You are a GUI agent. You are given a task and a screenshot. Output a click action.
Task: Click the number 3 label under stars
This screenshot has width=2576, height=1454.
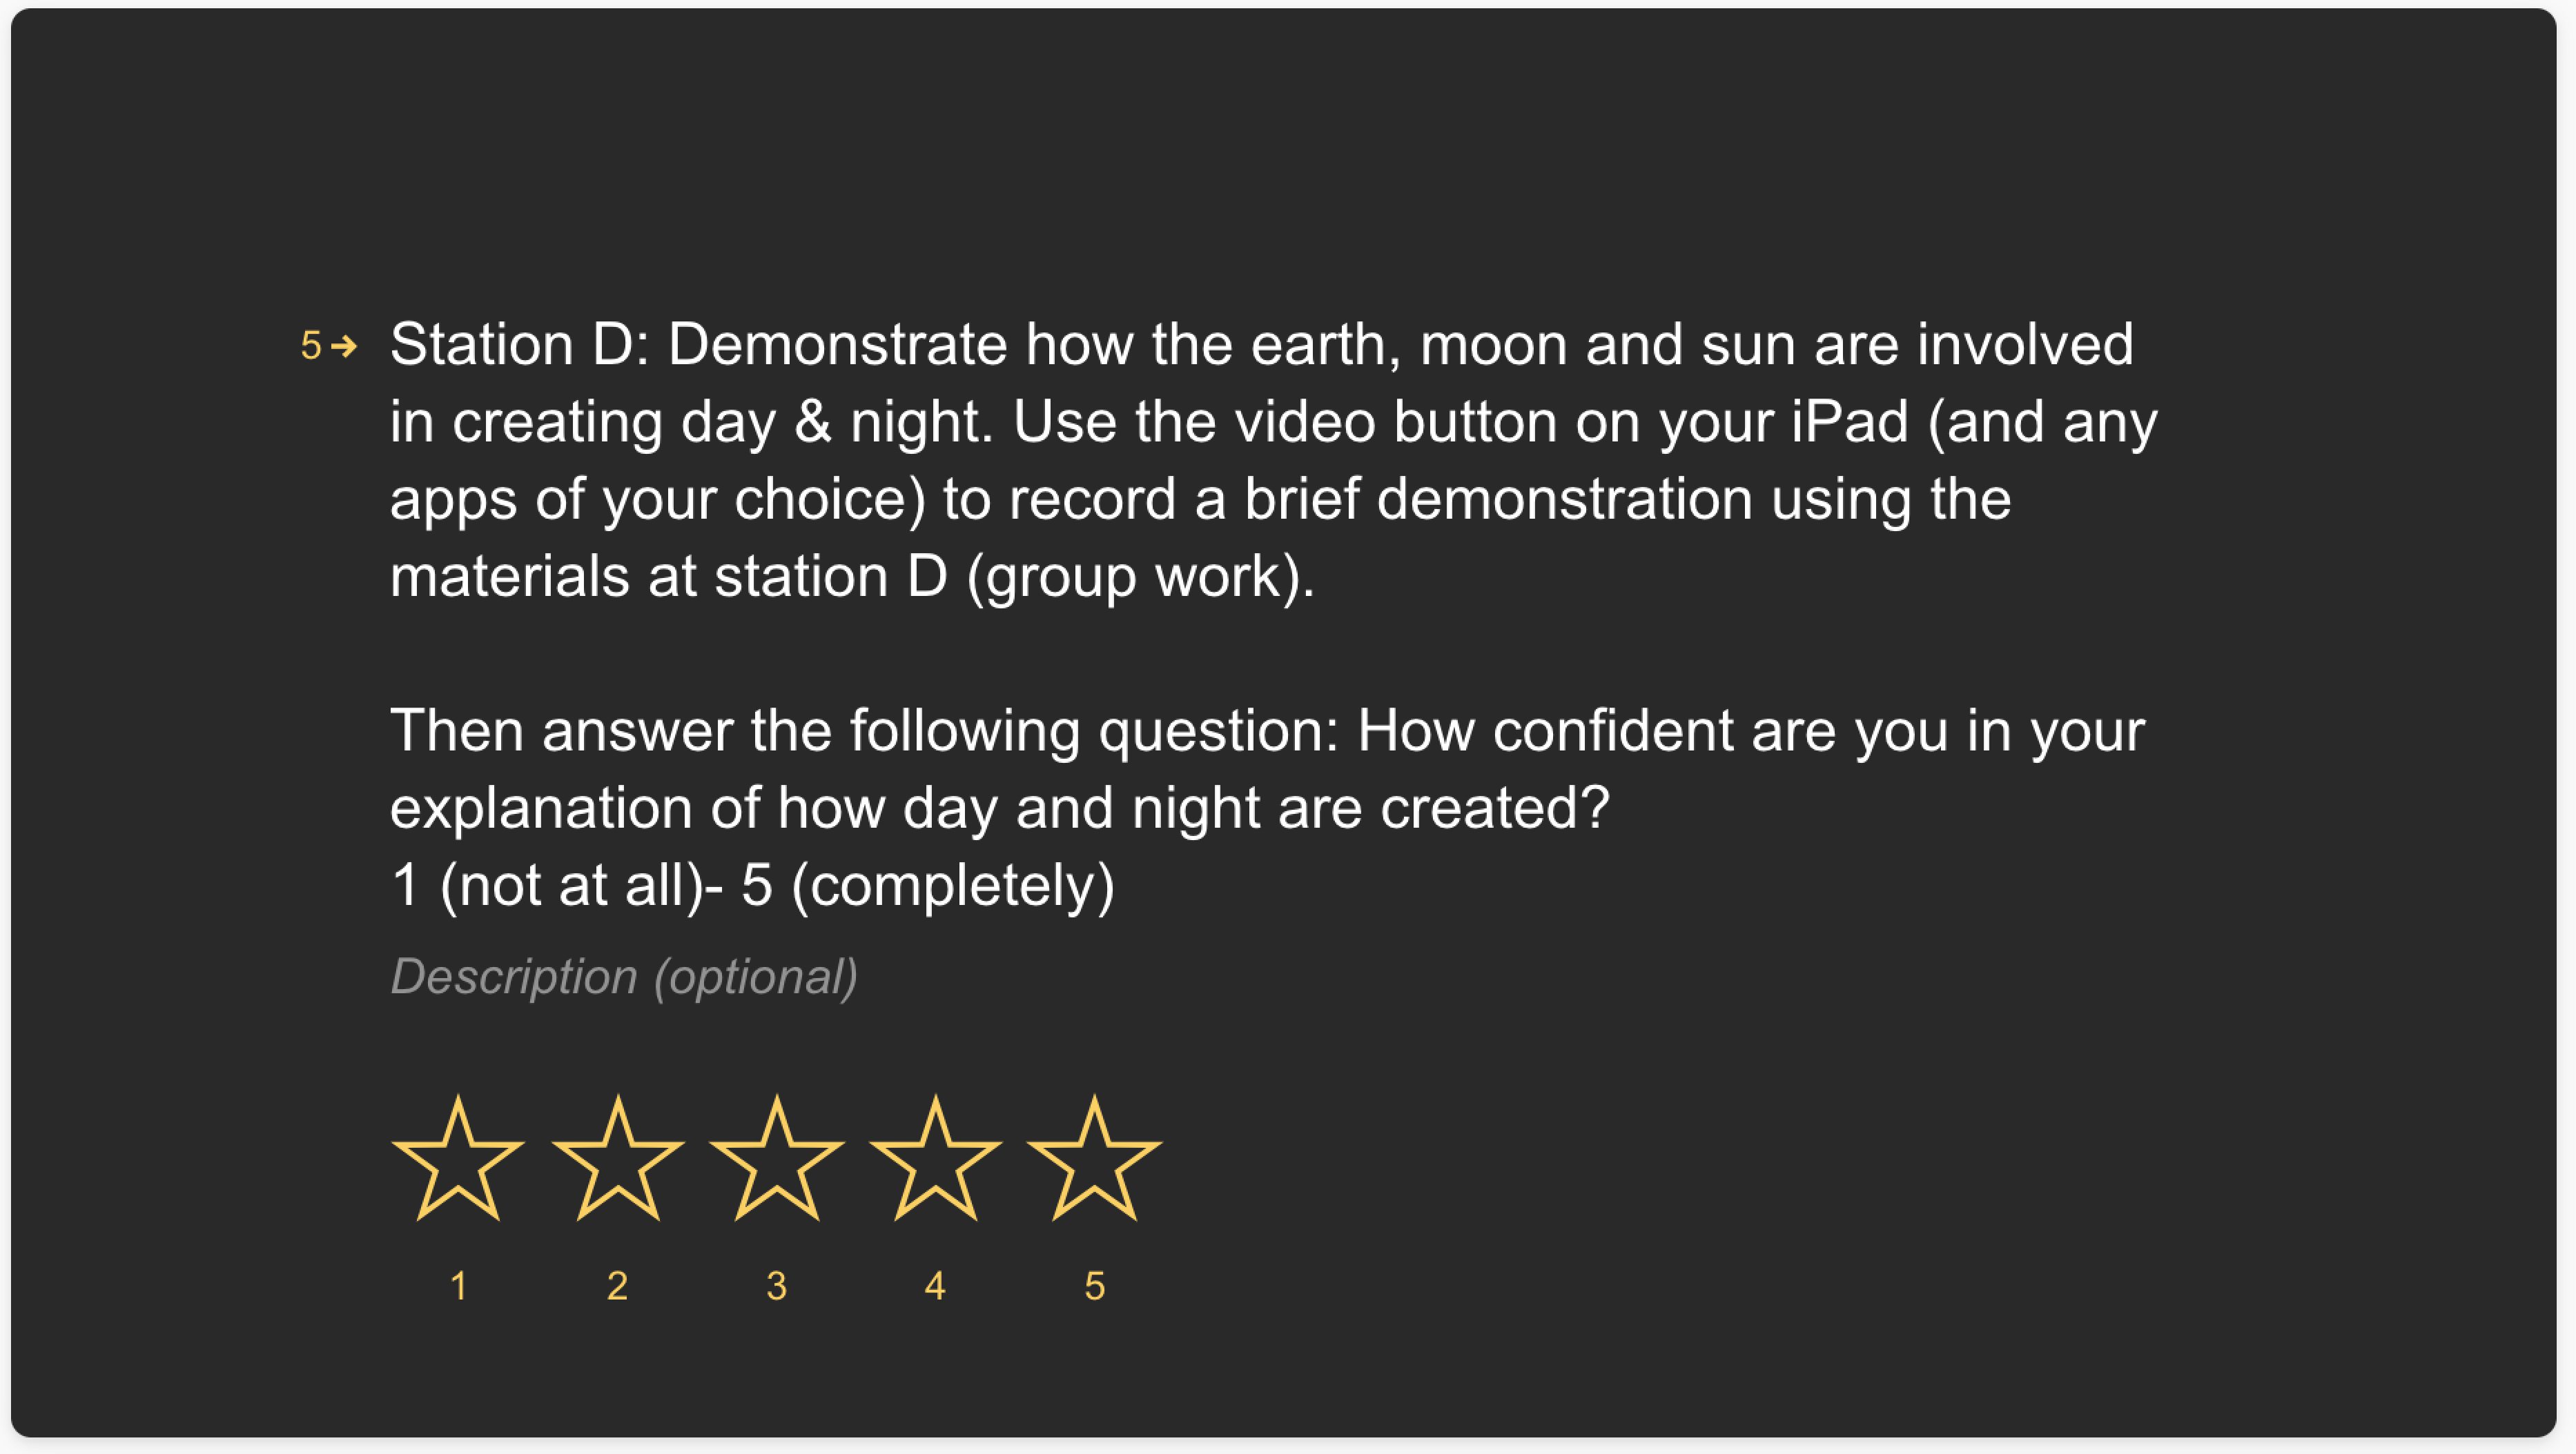[x=776, y=1285]
